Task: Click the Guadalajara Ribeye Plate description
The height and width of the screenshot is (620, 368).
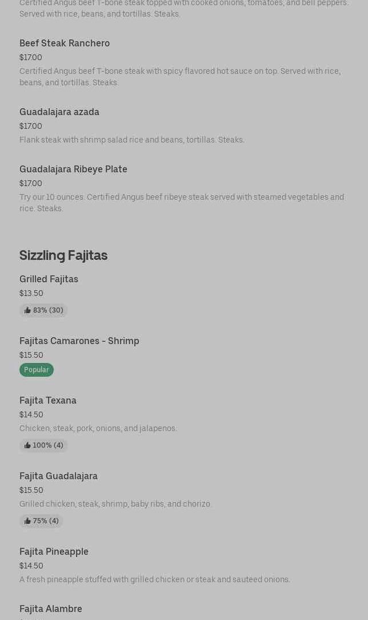Action: (182, 203)
